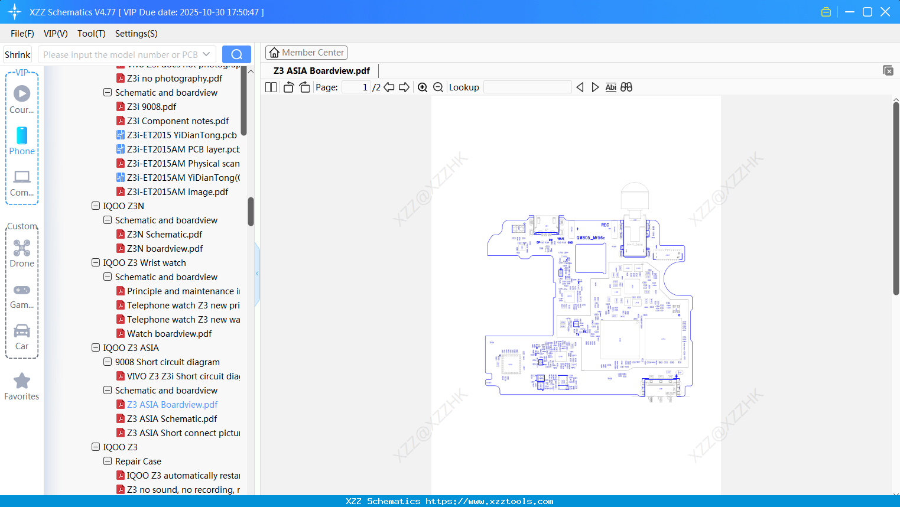Rotate the page counterclockwise
900x507 pixels.
(288, 87)
